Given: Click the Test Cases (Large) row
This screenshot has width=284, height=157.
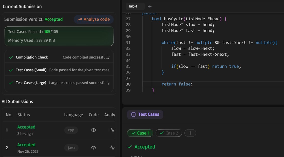Looking at the screenshot, I should pos(59,83).
